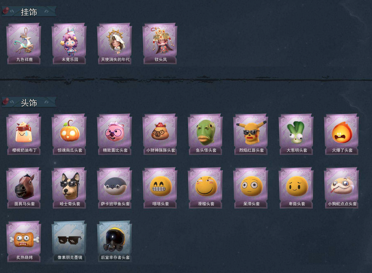
Task: Pick the 哈士奇头套 husky head
Action: (x=69, y=188)
